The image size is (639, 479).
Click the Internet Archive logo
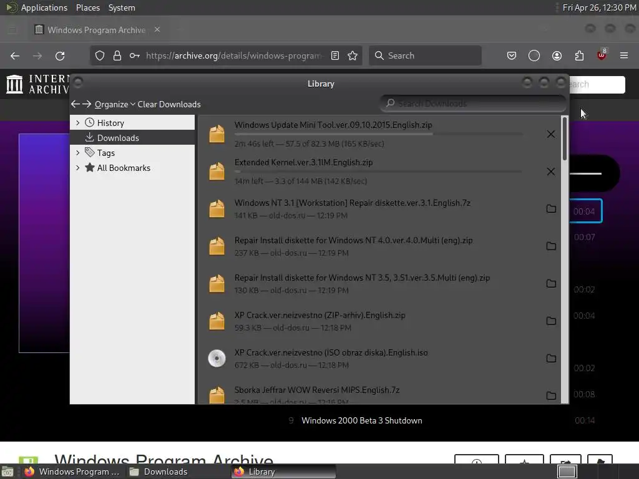[x=37, y=84]
